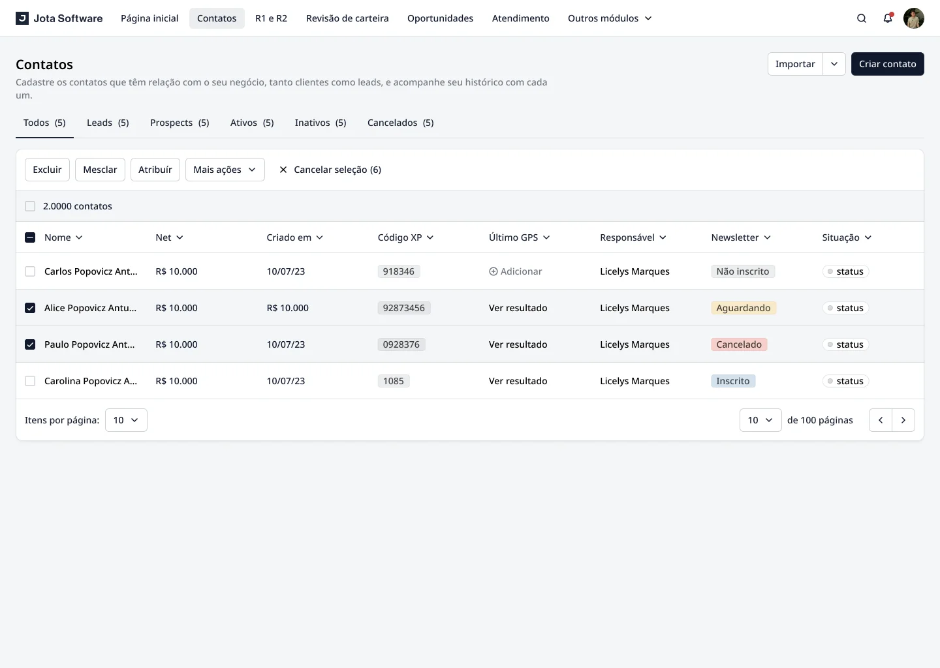Switch to the Prospects tab
The width and height of the screenshot is (940, 668).
point(180,123)
